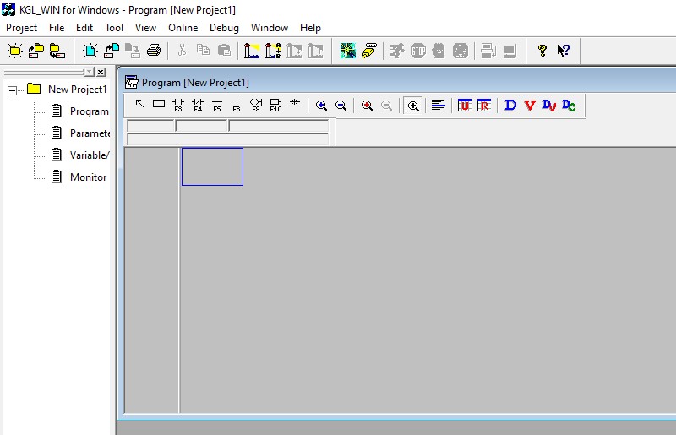Click the Dc display icon
The height and width of the screenshot is (435, 676).
click(x=569, y=106)
